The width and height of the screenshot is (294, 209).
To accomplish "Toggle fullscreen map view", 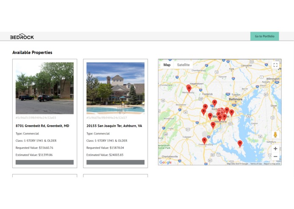I will (275, 65).
